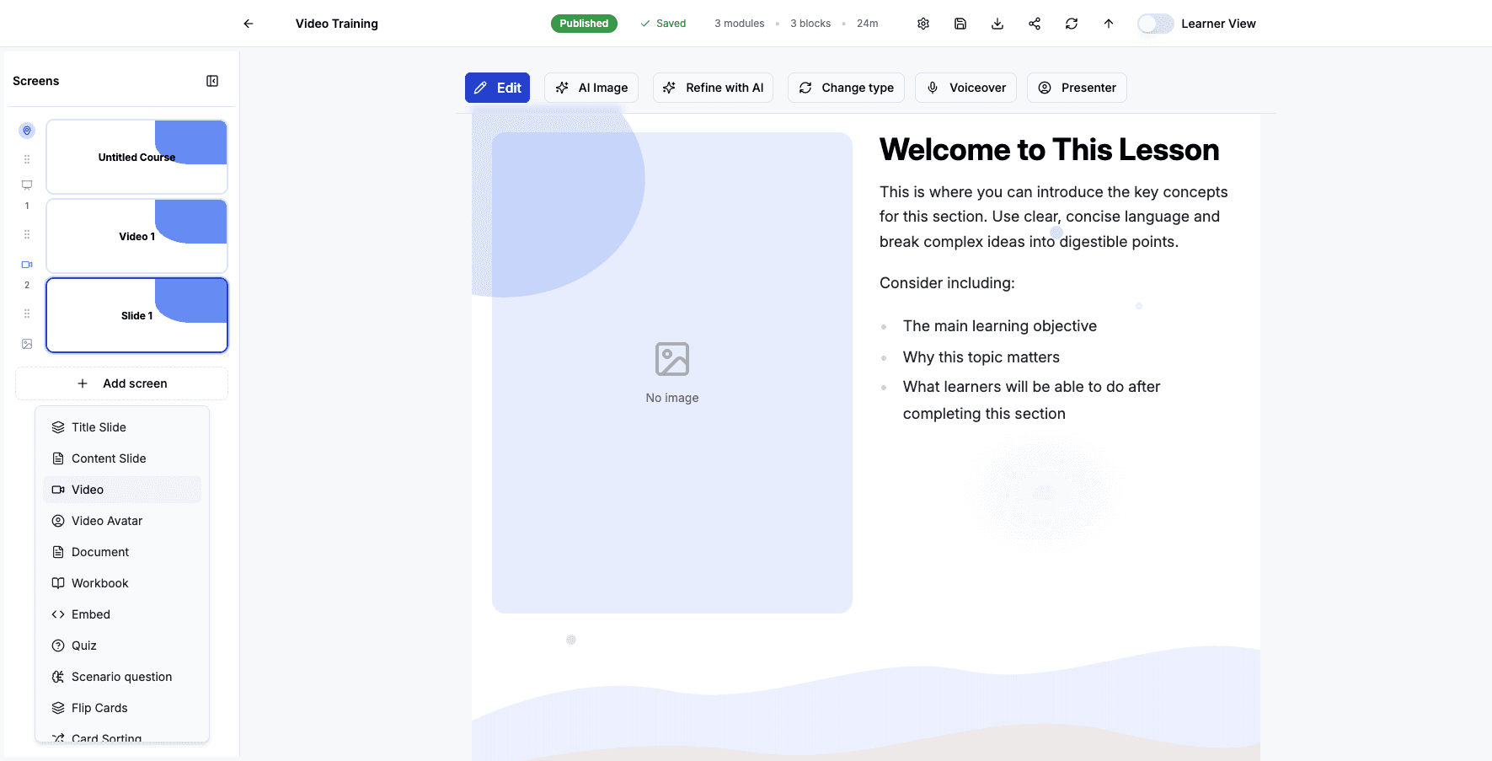This screenshot has width=1492, height=761.
Task: Select the Voiceover microphone tool
Action: coord(965,87)
